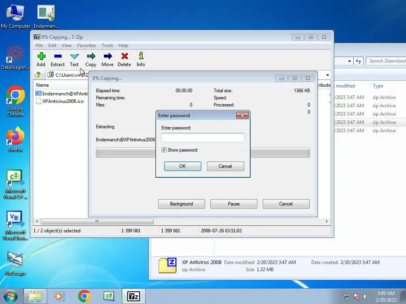Open the Favorites menu

87,46
